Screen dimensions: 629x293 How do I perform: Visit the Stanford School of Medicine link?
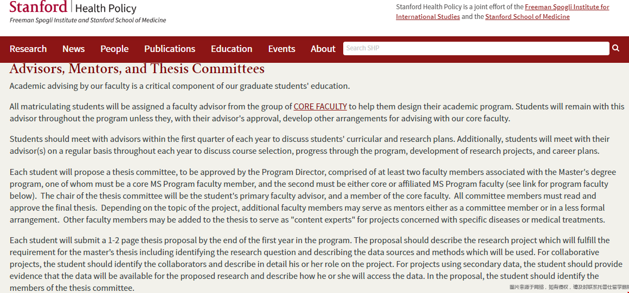(527, 17)
